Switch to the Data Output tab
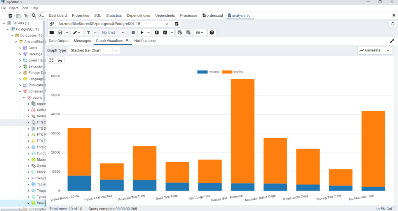The image size is (398, 211). click(x=59, y=41)
